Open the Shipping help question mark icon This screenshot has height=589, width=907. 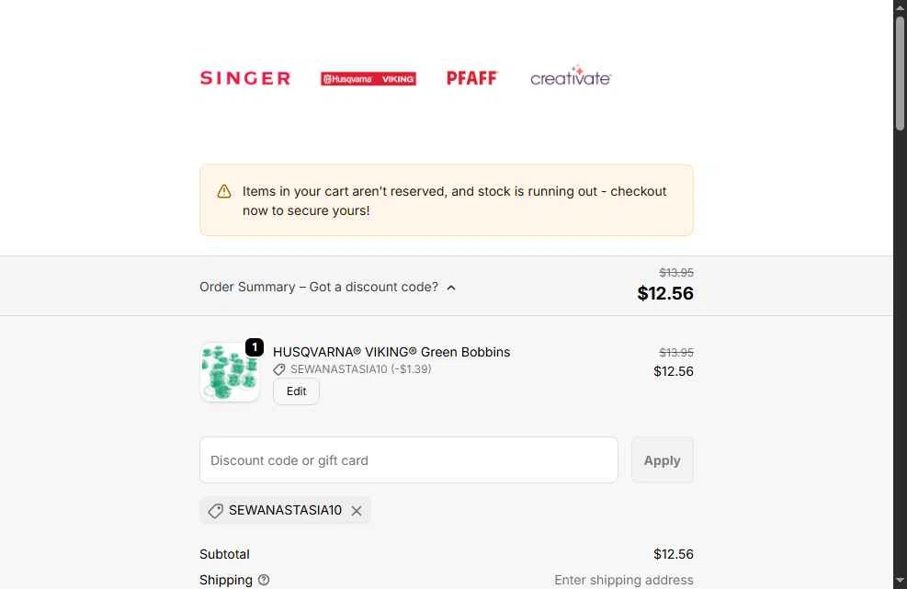click(x=264, y=580)
